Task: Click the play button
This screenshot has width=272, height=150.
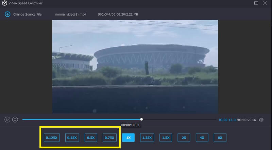Action: coord(7,120)
